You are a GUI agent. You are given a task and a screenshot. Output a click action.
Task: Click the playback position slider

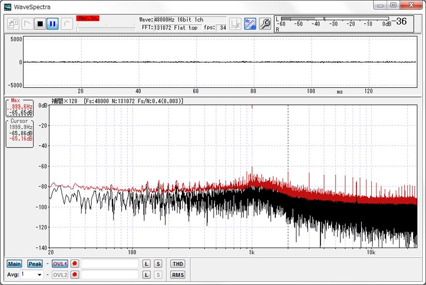(x=105, y=28)
